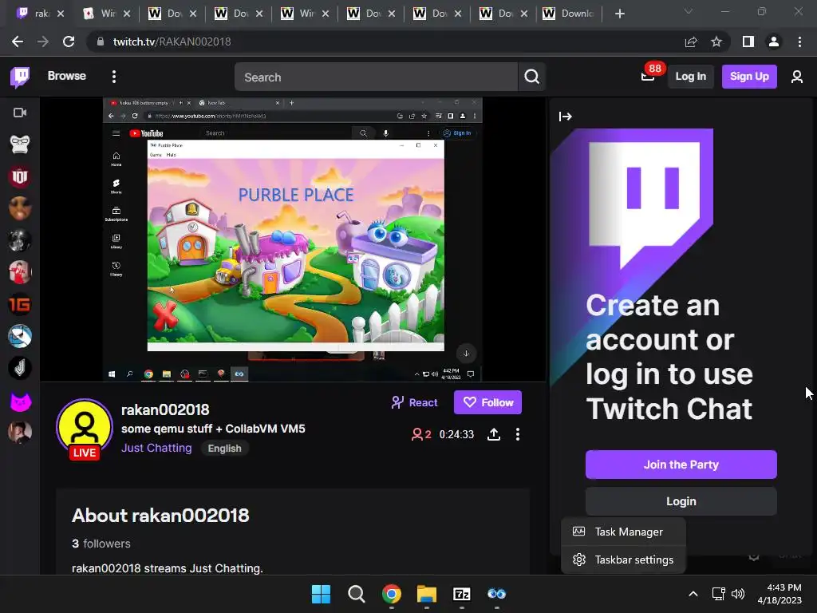Screen dimensions: 817x613
Task: Click the taskbar Search icon
Action: click(x=357, y=594)
